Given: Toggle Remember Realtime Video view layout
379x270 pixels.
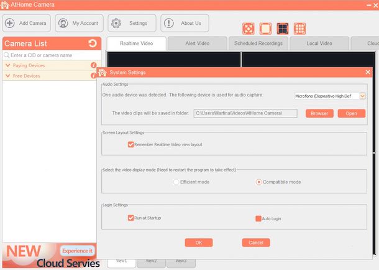Looking at the screenshot, I should click(130, 144).
